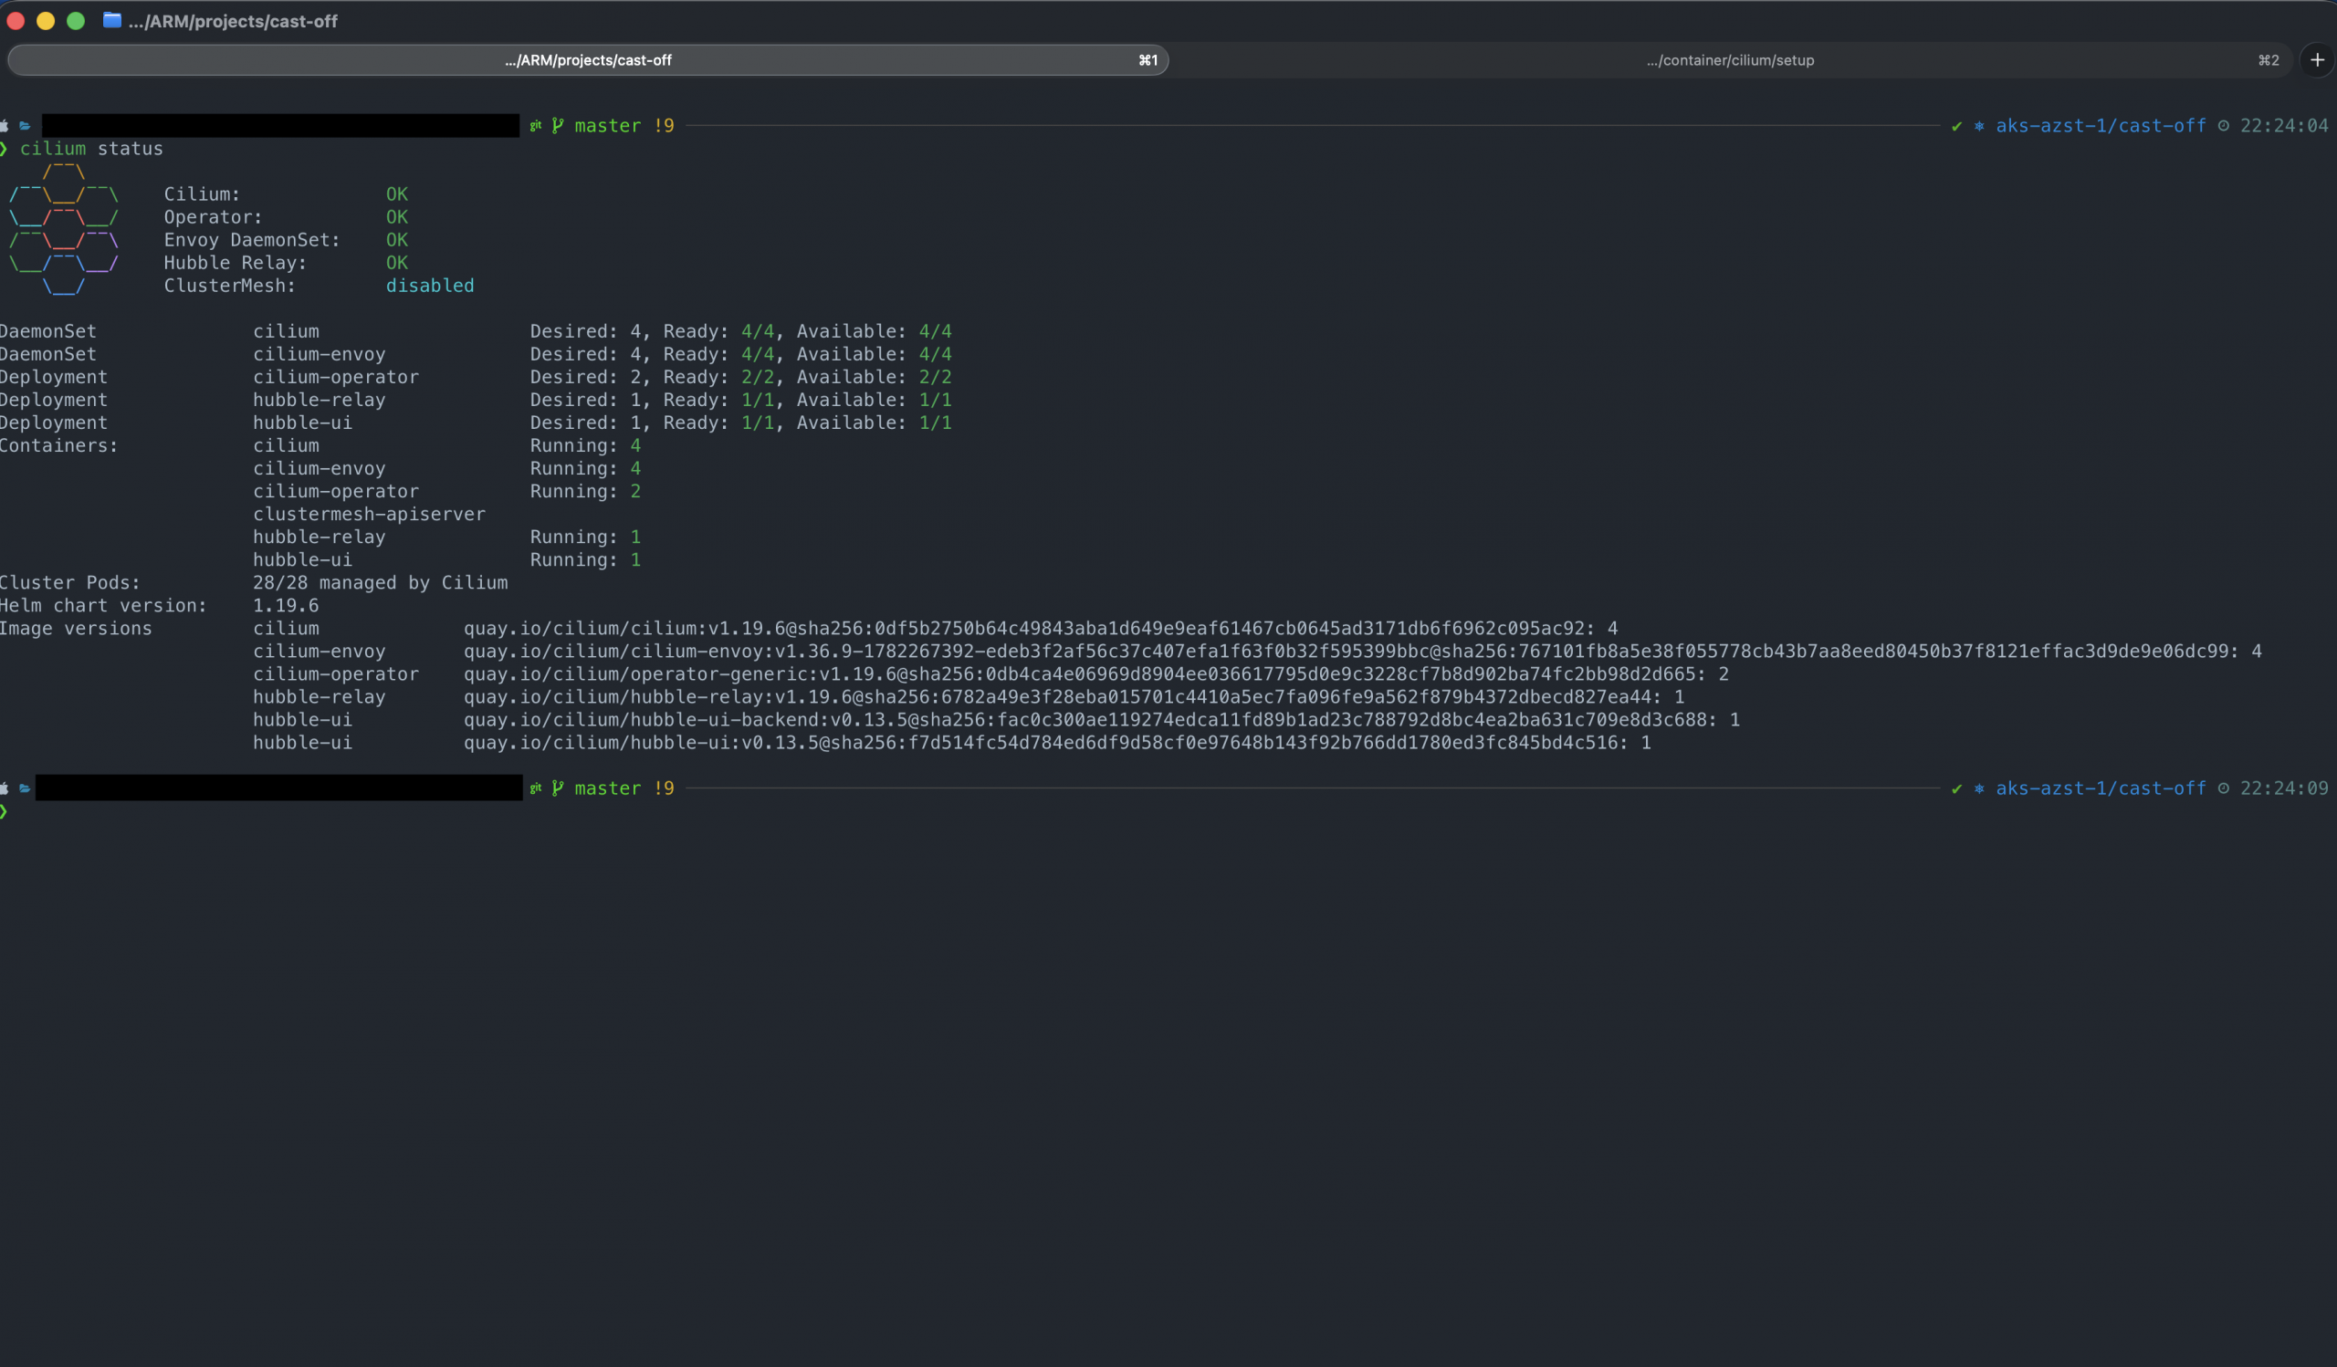Click the folder icon at first prompt start

pos(25,126)
